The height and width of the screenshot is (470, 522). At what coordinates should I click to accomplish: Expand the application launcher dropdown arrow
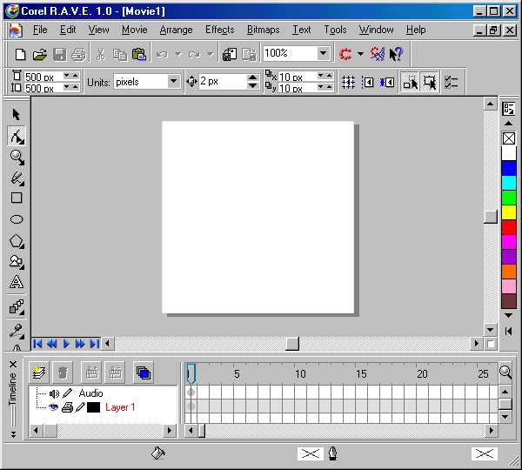360,54
